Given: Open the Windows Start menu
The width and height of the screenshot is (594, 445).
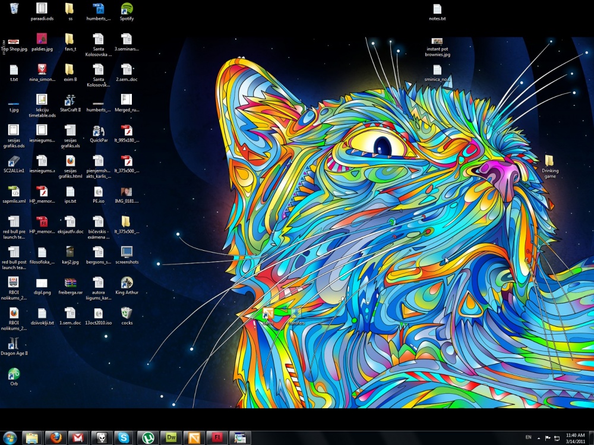Looking at the screenshot, I should coord(10,438).
